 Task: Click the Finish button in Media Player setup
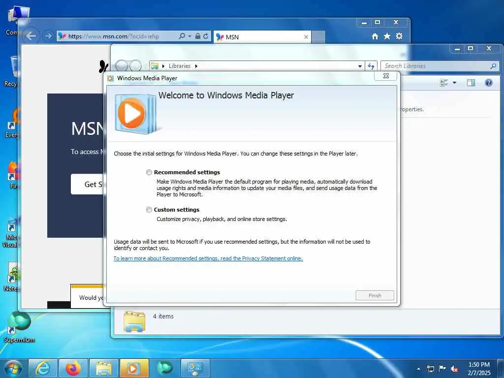coord(375,295)
